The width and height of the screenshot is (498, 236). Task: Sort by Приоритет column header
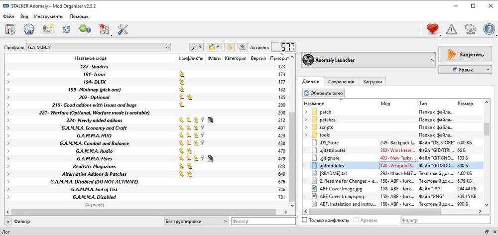279,58
